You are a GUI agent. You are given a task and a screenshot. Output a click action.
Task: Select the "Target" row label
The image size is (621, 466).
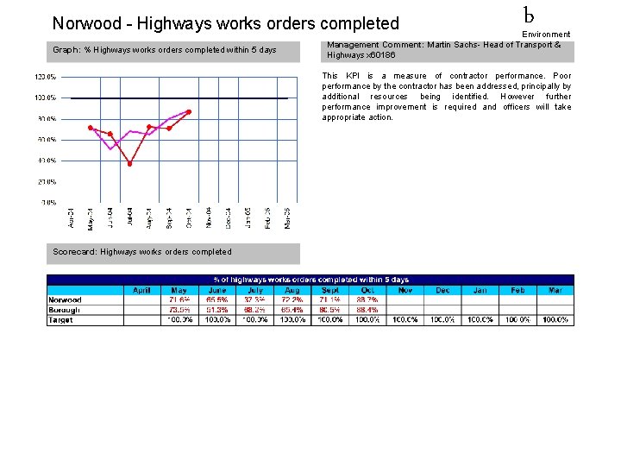tap(60, 320)
